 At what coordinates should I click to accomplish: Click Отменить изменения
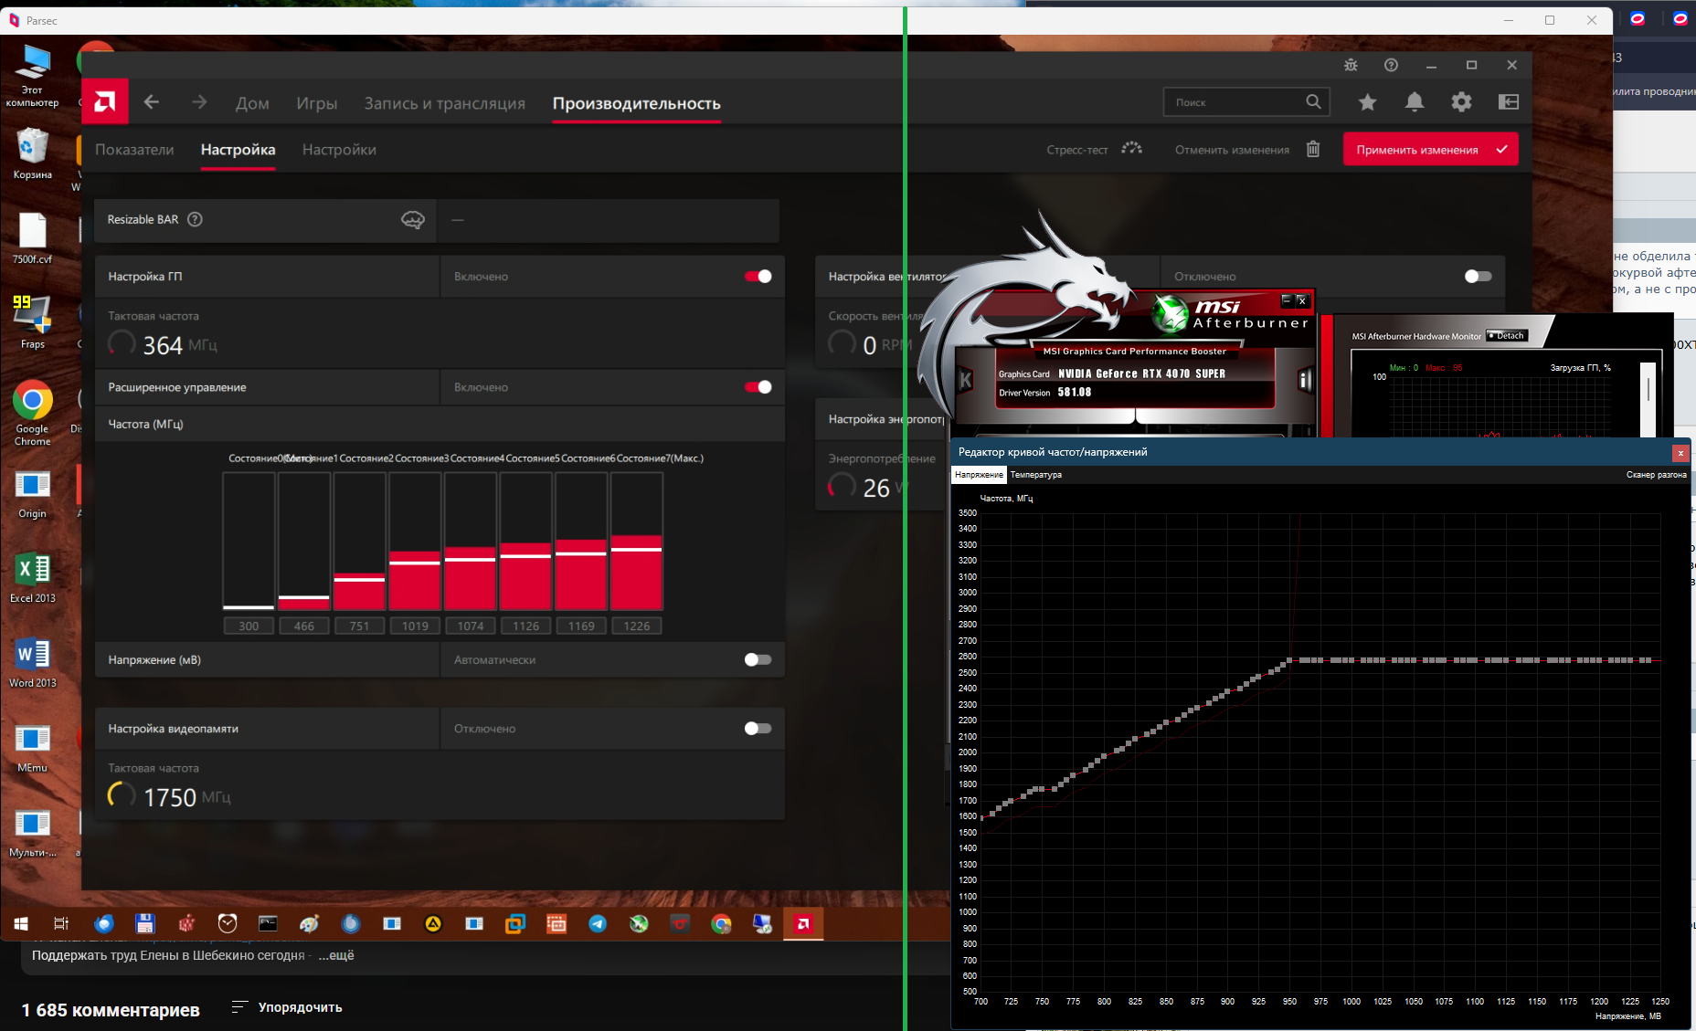click(1232, 150)
